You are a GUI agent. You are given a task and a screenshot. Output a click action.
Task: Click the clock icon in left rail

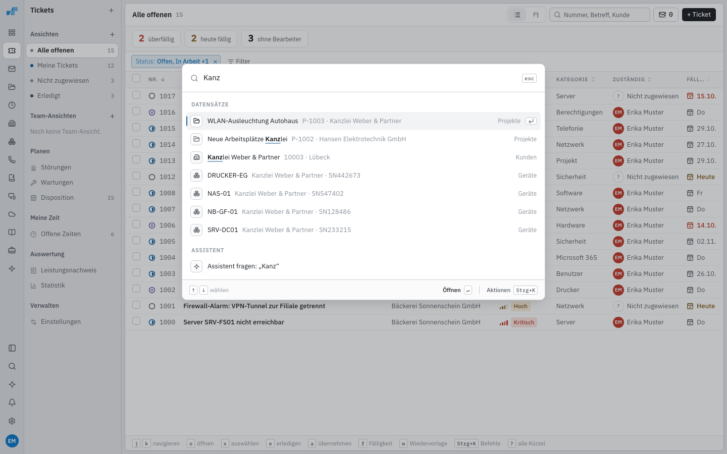click(12, 105)
